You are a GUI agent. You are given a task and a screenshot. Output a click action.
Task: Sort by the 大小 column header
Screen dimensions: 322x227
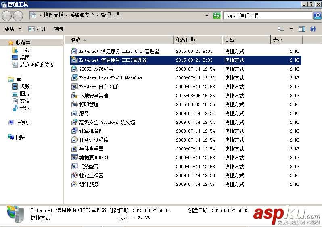click(286, 40)
